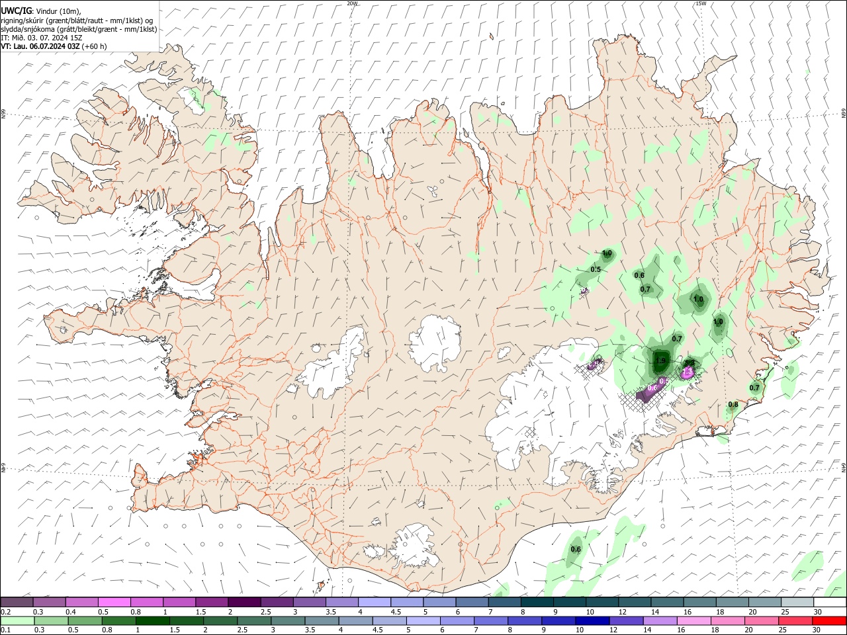Pick the dark teal 8 snow scale swatch
The height and width of the screenshot is (635, 847).
click(x=537, y=603)
